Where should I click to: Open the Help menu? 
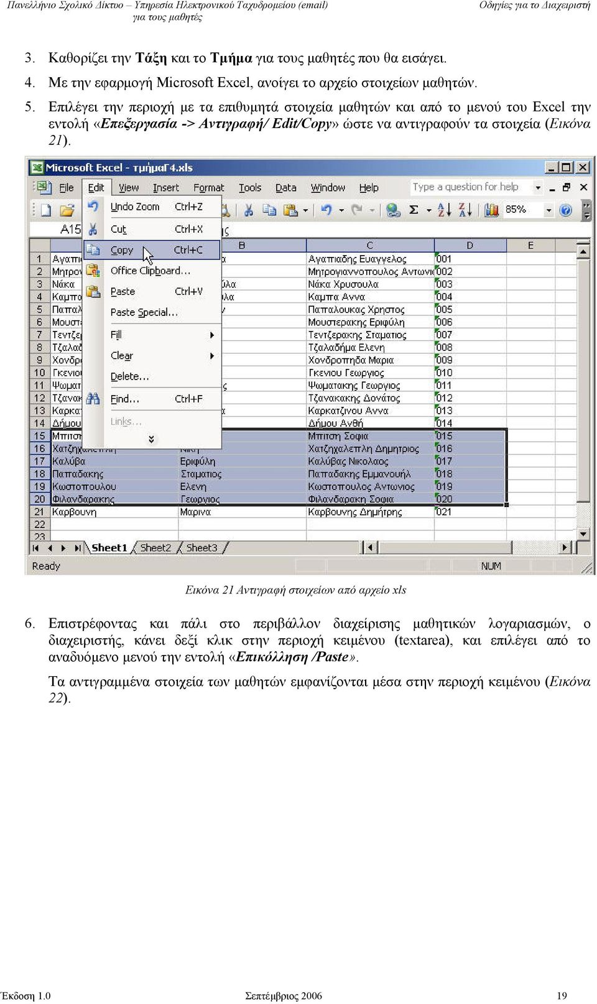tap(369, 187)
